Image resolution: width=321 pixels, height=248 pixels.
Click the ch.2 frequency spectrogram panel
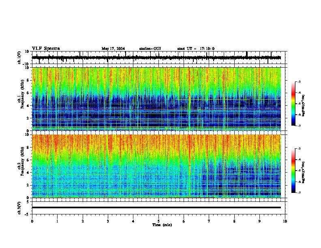156,166
